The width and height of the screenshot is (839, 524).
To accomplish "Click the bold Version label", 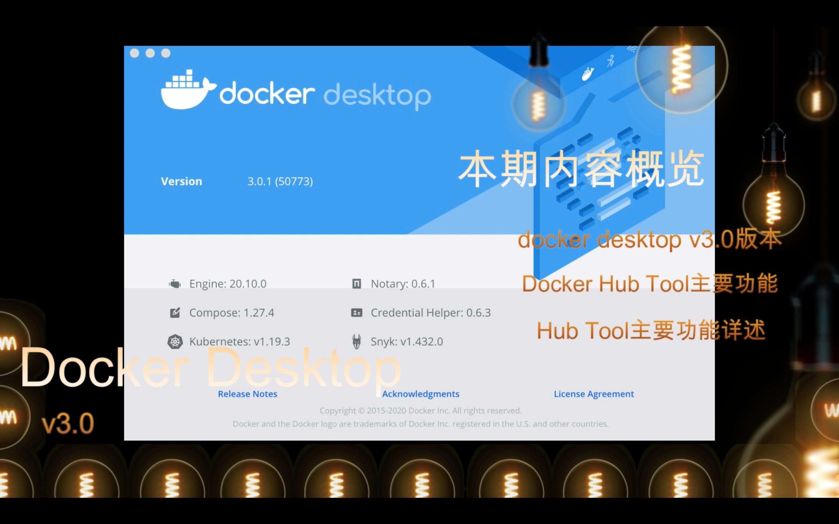I will click(181, 181).
